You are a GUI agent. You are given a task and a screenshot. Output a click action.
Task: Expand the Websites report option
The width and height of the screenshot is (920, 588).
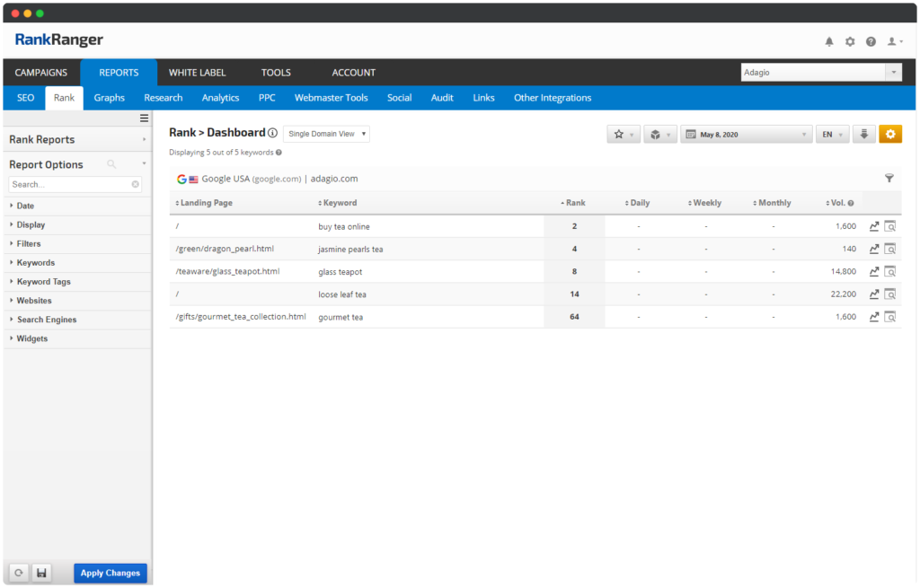[77, 301]
